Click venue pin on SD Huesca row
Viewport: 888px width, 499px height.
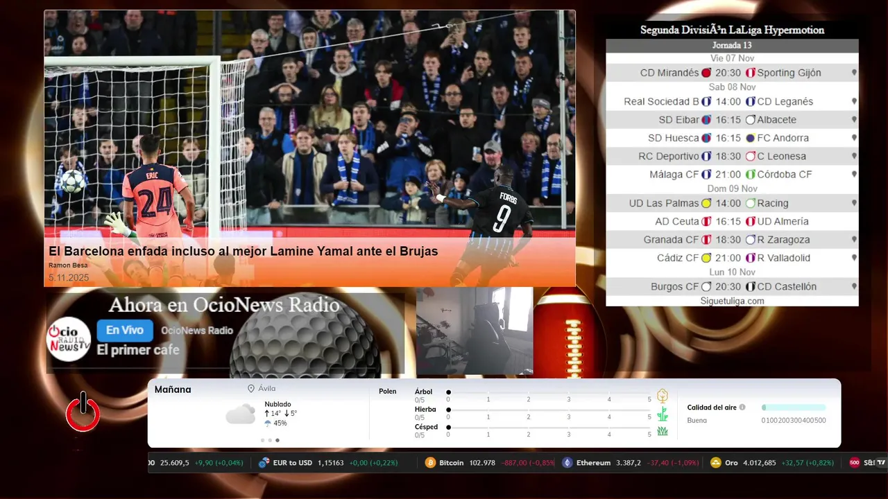point(854,138)
